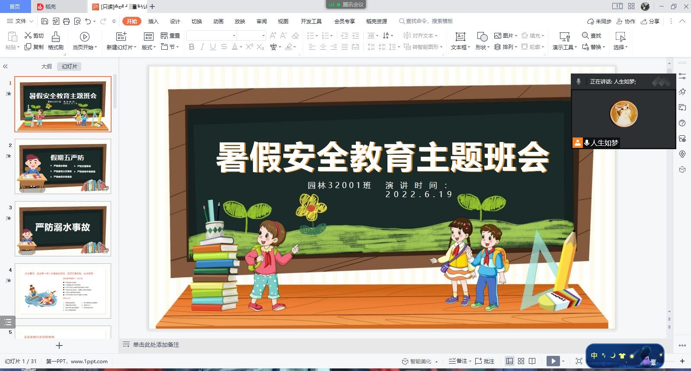Switch to slide sorter grid view
The image size is (691, 371).
(x=521, y=361)
